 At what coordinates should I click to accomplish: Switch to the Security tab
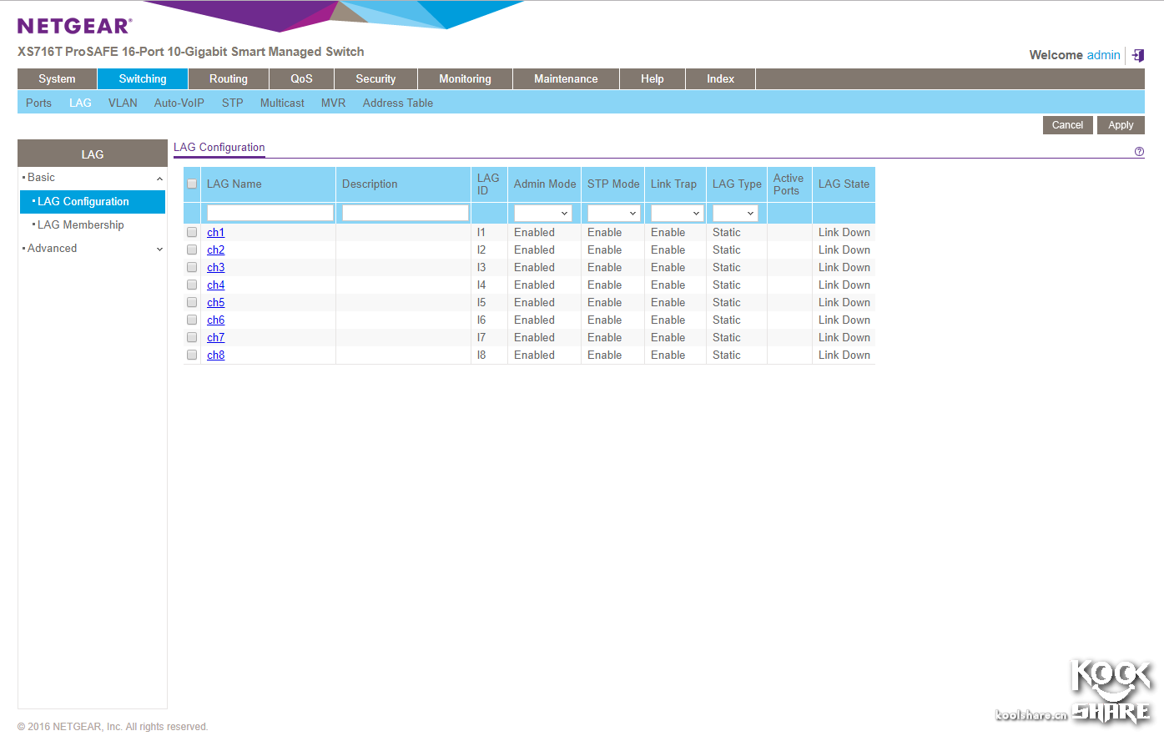click(375, 78)
